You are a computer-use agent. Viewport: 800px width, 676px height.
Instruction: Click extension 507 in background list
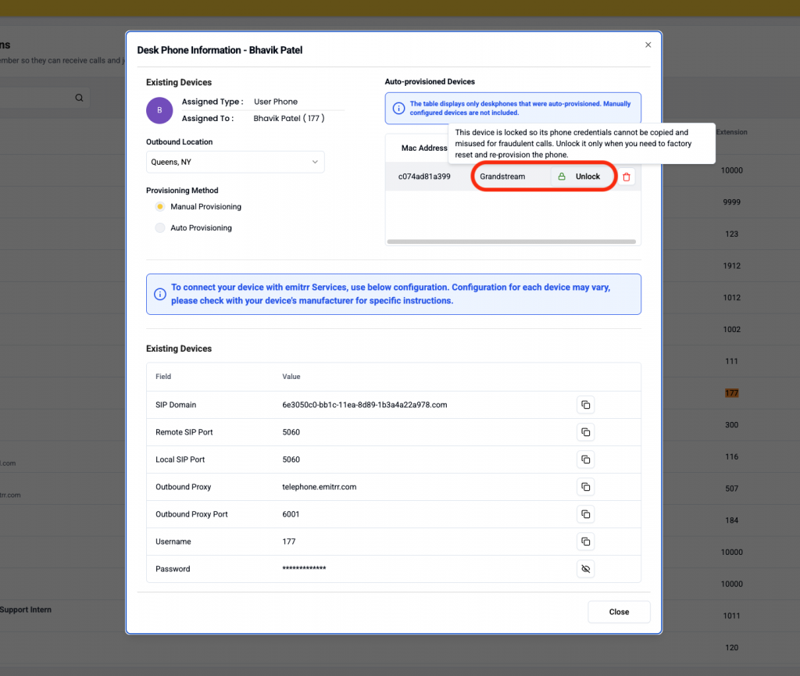point(731,488)
